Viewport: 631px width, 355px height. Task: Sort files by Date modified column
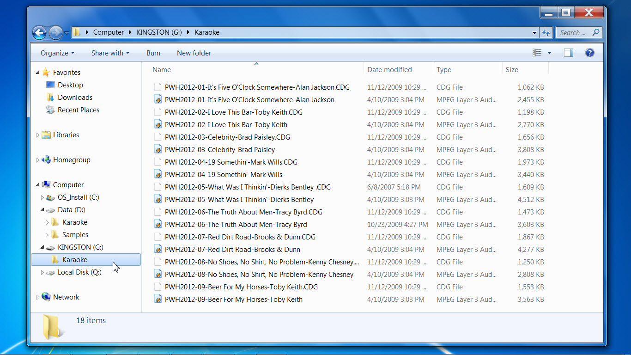click(399, 70)
